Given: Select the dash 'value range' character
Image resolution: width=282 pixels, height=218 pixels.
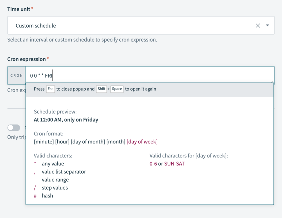Looking at the screenshot, I should pos(35,179).
